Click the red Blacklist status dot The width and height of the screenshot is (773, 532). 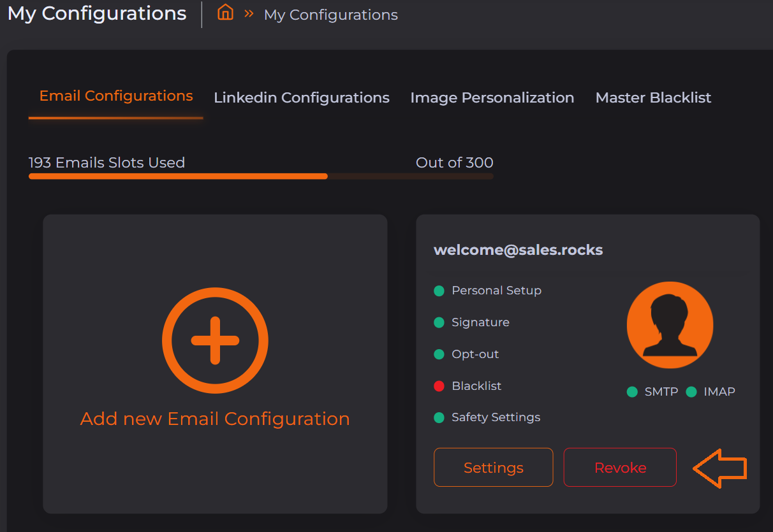point(439,386)
